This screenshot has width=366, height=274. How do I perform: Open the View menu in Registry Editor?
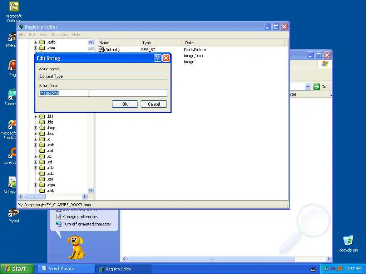[x=44, y=35]
